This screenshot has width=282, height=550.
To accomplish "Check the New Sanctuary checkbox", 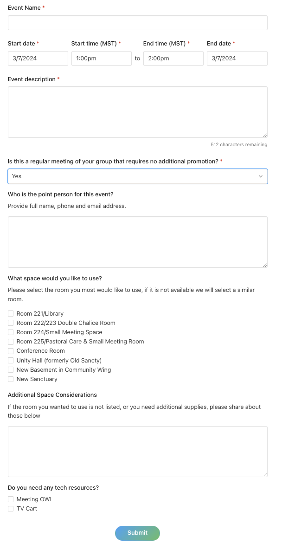I will click(11, 379).
